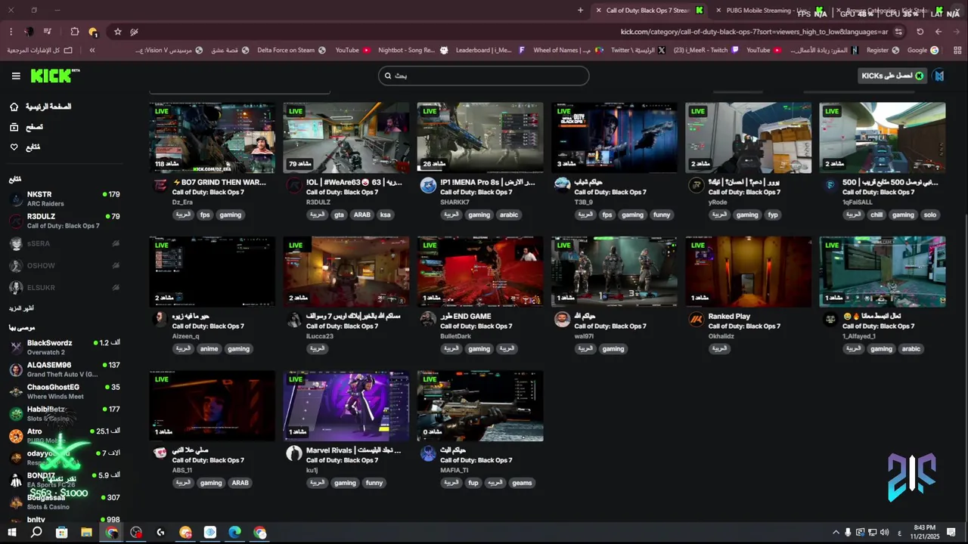968x544 pixels.
Task: Click the address bar URL
Action: (754, 32)
